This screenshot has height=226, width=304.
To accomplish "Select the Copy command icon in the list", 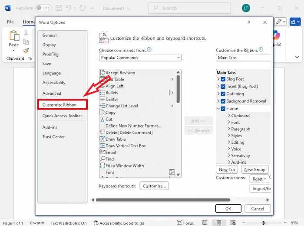I will click(x=102, y=113).
